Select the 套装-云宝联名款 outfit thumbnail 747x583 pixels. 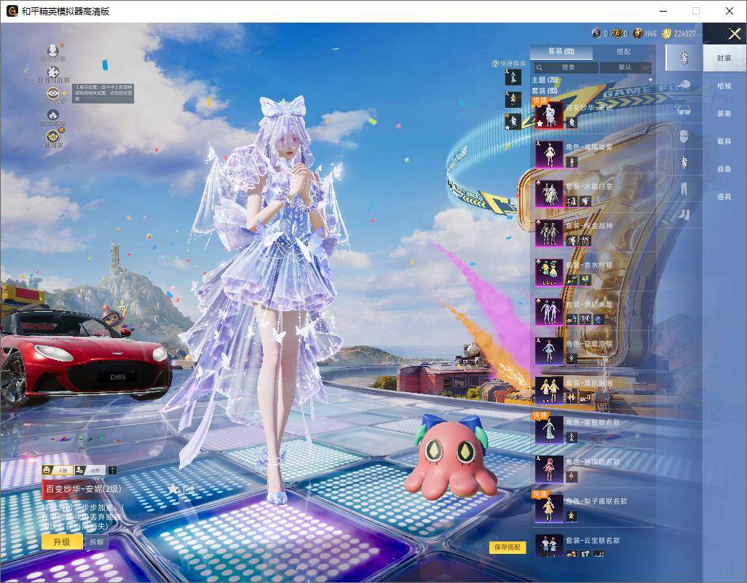pyautogui.click(x=549, y=546)
